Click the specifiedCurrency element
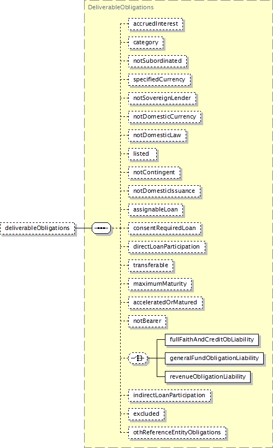 pos(159,79)
